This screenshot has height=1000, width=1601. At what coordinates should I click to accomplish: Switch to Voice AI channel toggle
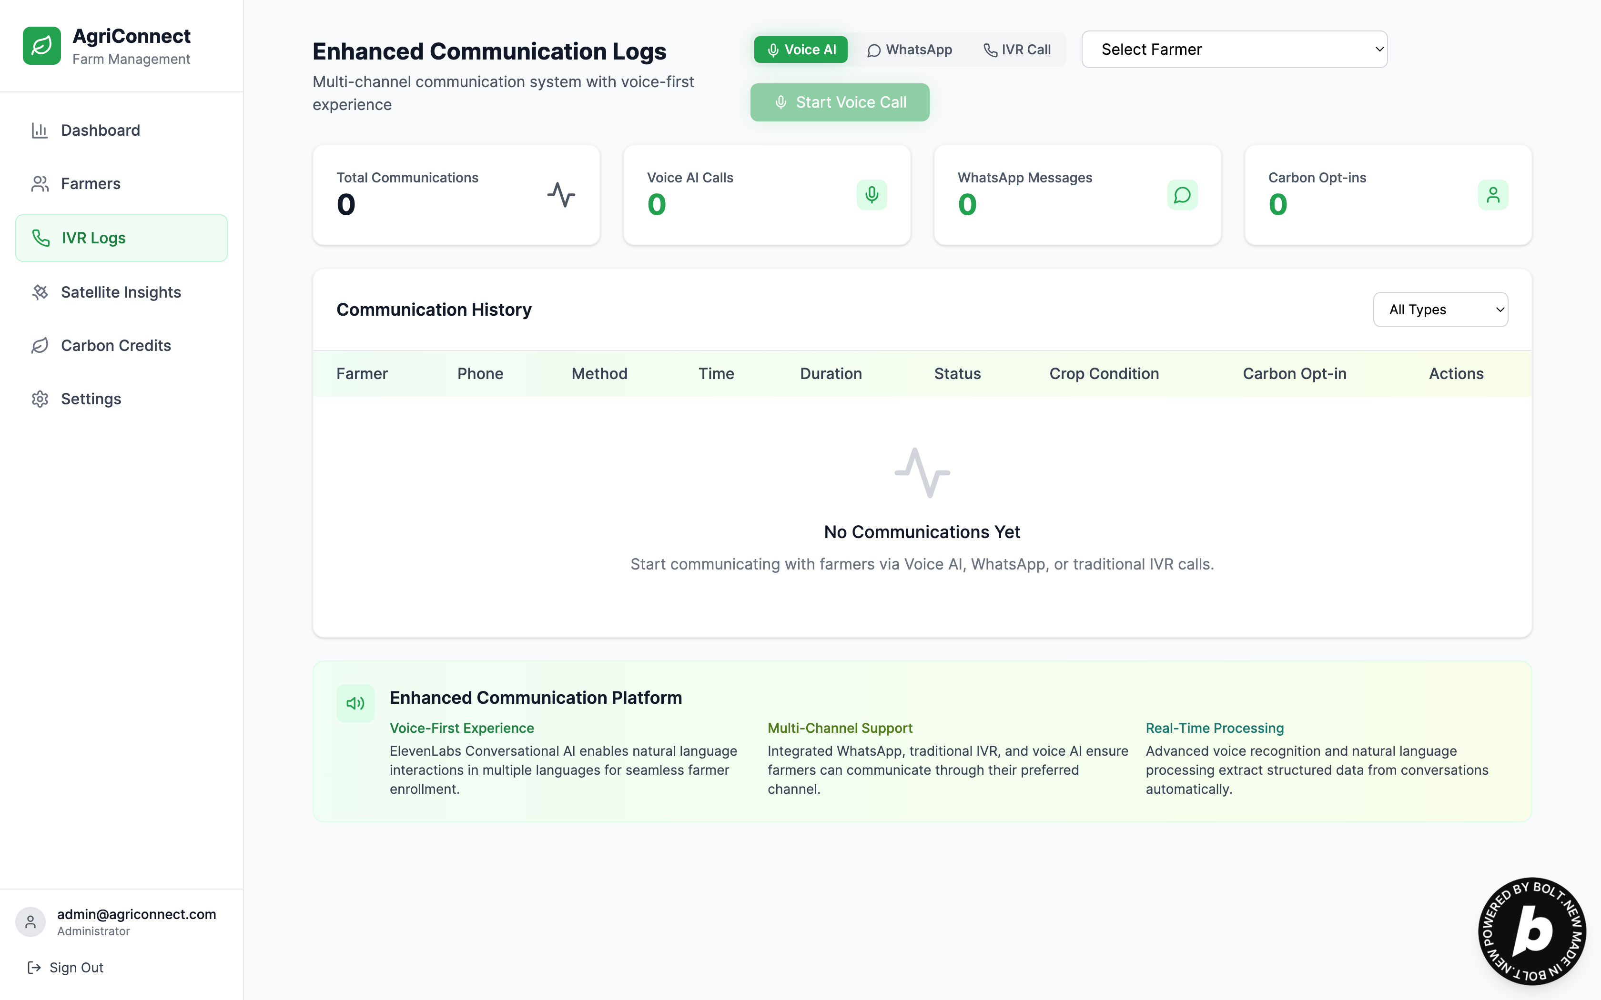pyautogui.click(x=800, y=50)
